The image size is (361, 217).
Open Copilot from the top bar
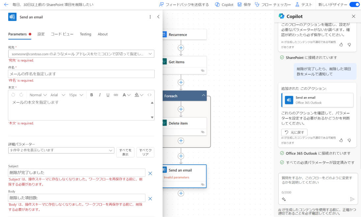click(x=224, y=4)
